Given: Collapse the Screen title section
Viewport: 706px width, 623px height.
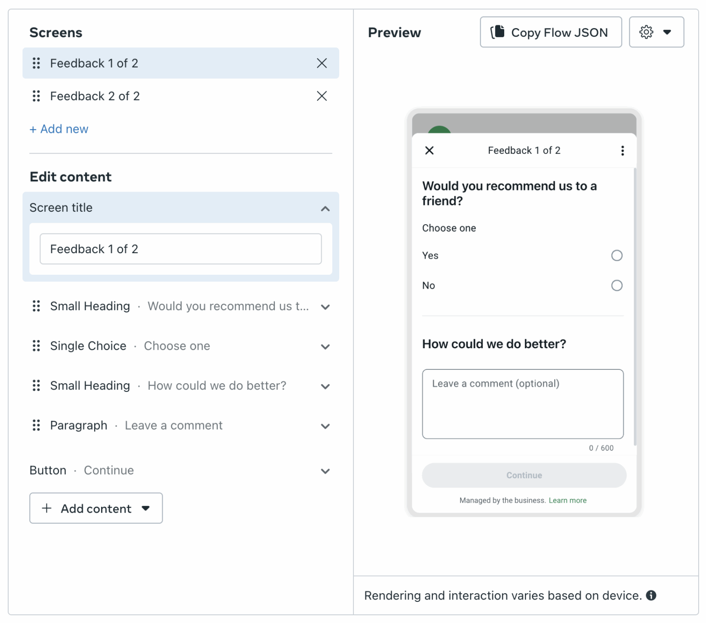Looking at the screenshot, I should point(325,209).
